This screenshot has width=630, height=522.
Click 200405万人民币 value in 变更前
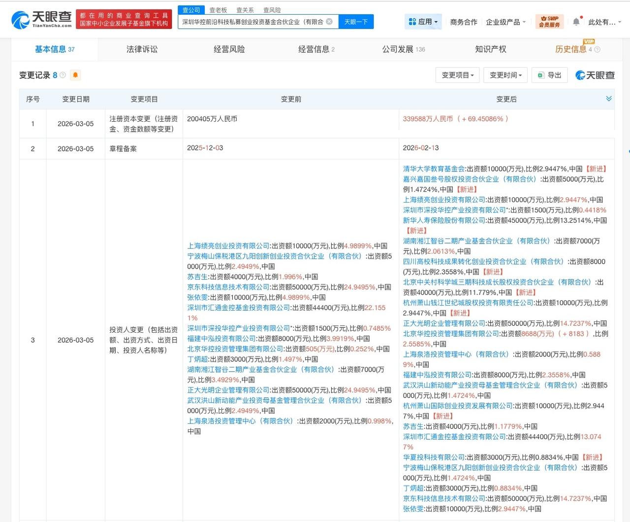pyautogui.click(x=212, y=119)
